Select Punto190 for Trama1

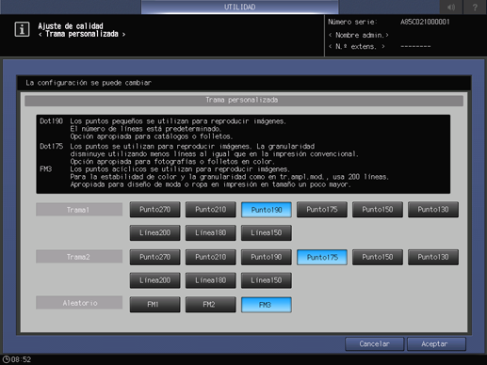pyautogui.click(x=267, y=210)
